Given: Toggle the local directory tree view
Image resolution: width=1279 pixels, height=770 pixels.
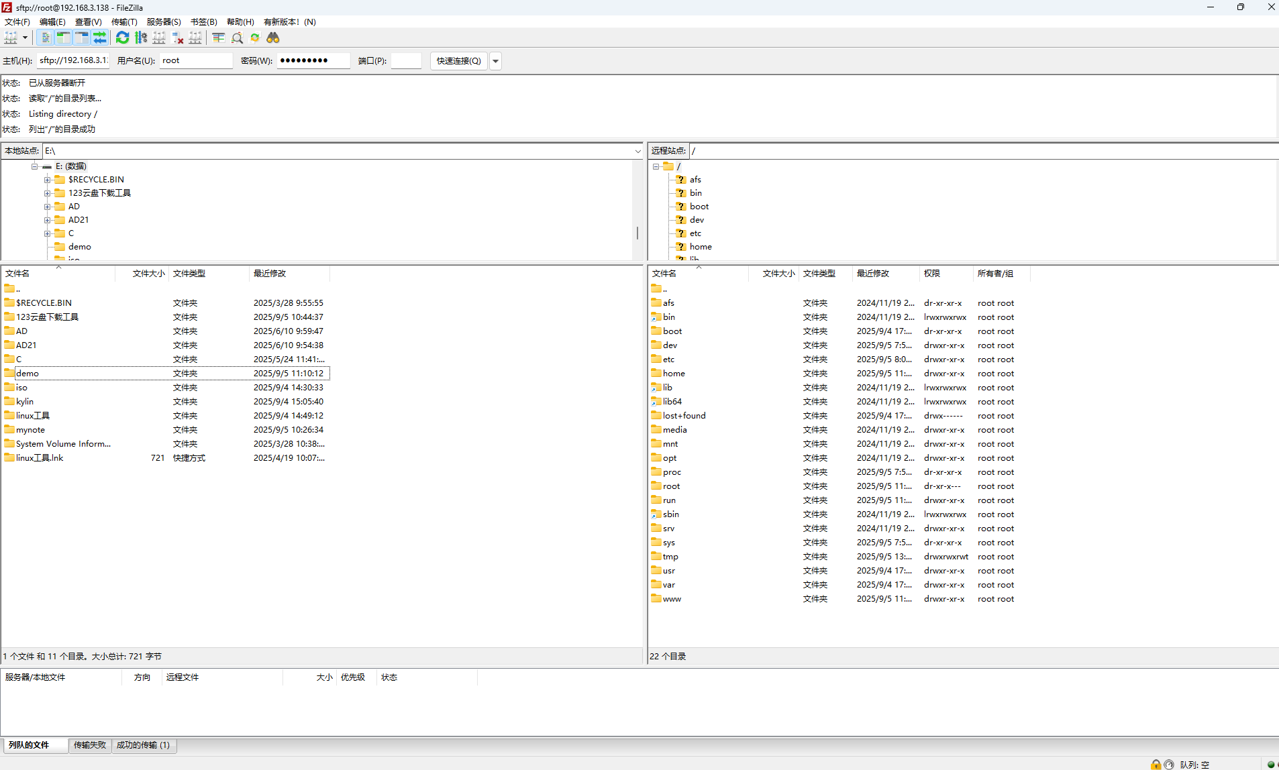Looking at the screenshot, I should (64, 38).
